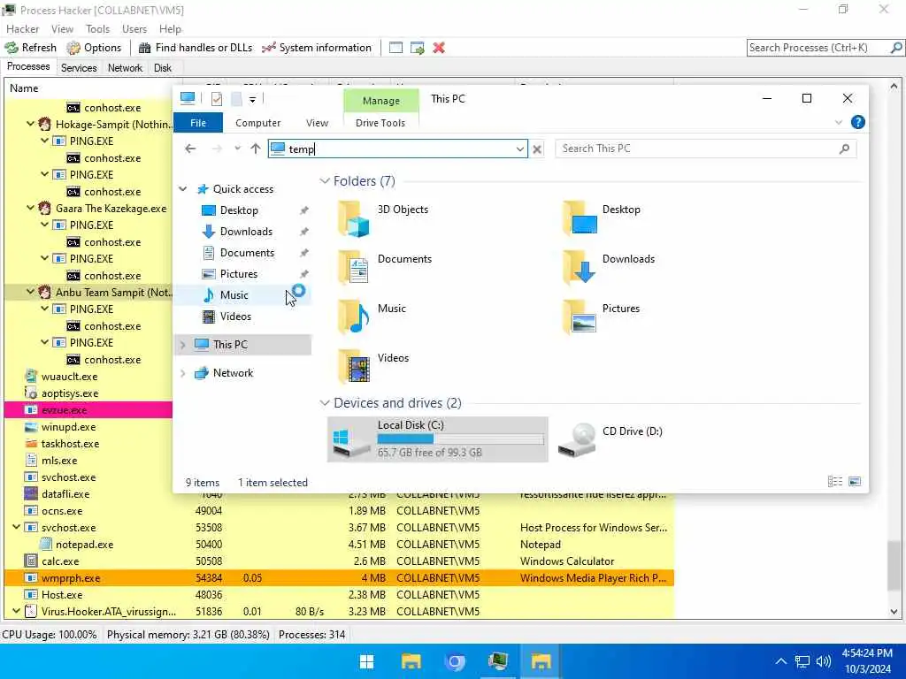Click the red X terminate icon in toolbar

[439, 48]
